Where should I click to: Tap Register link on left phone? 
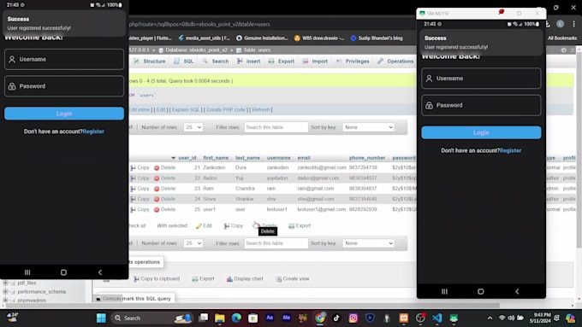coord(93,131)
